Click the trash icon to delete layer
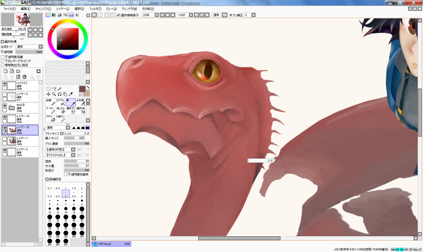The width and height of the screenshot is (423, 252). click(24, 76)
